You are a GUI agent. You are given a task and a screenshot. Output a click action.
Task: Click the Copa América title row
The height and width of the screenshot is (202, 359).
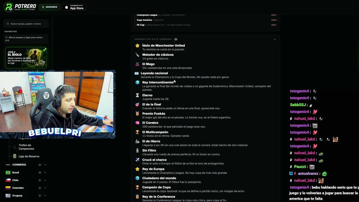206,20
